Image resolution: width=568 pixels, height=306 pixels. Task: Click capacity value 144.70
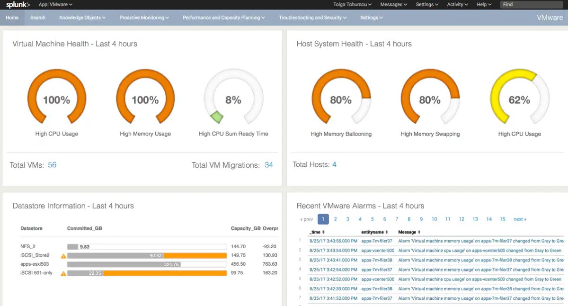coord(238,247)
